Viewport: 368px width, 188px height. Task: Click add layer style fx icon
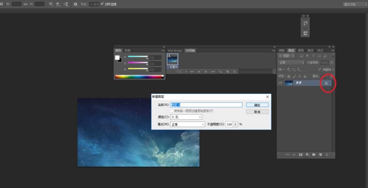point(294,155)
